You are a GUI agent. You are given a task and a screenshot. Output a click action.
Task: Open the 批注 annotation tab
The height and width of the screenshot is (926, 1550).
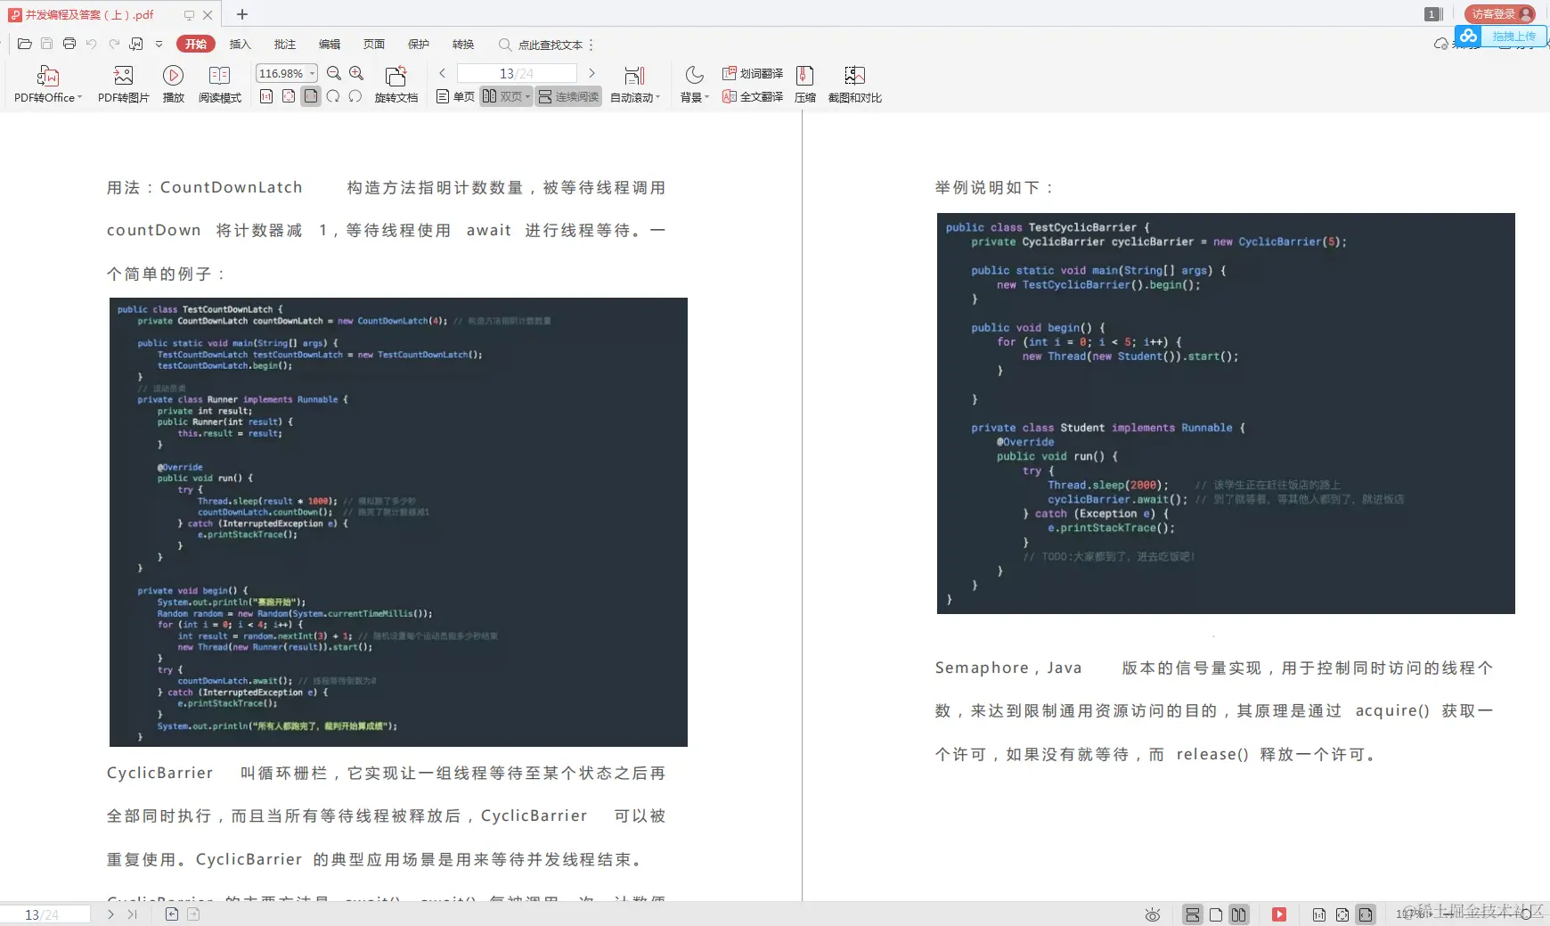[x=284, y=44]
